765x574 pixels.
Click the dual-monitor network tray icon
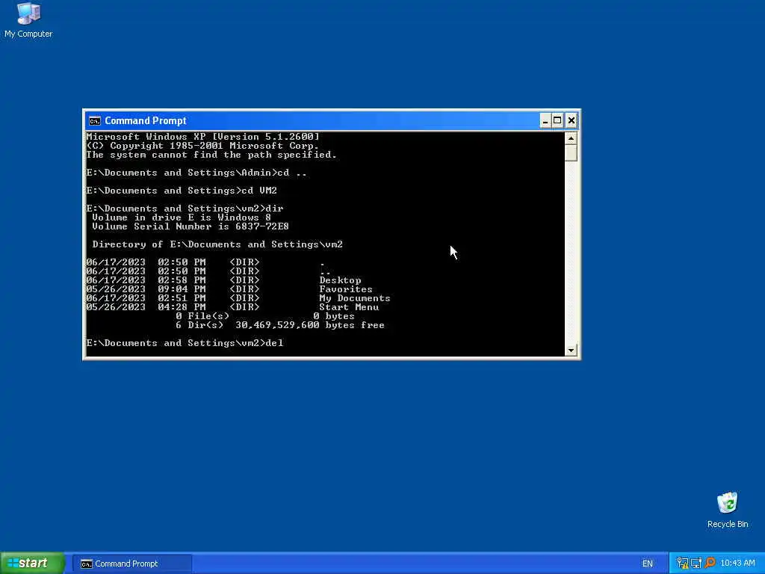[x=696, y=564]
